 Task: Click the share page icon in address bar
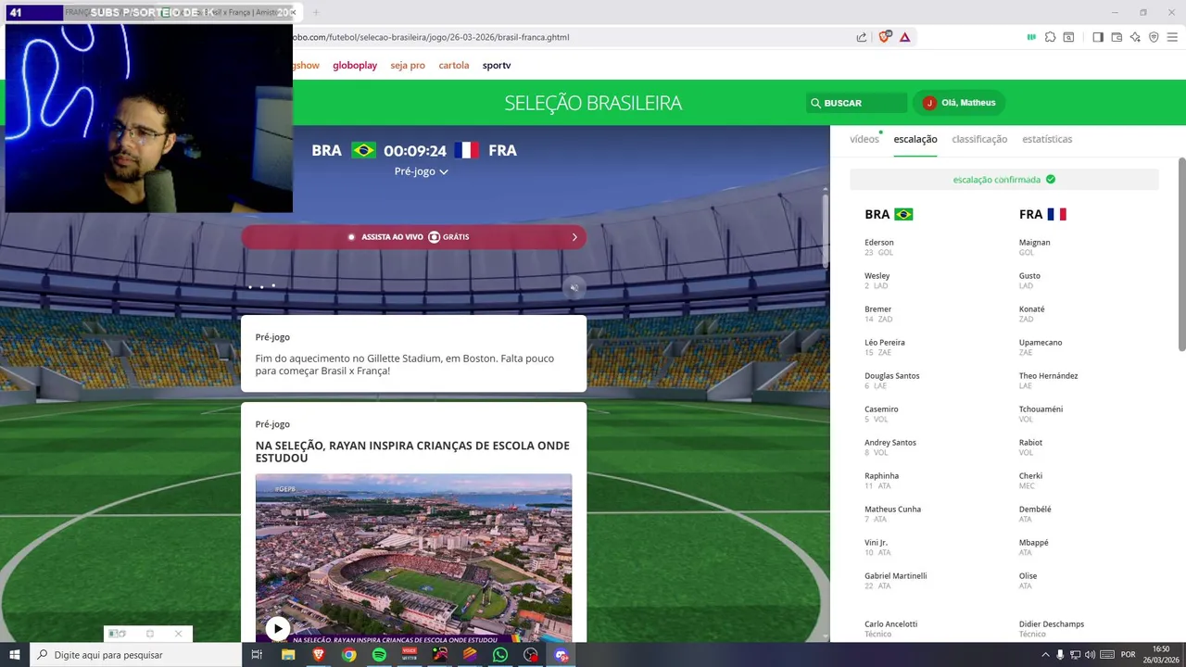[862, 37]
